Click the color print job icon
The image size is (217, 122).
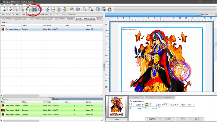tap(34, 9)
